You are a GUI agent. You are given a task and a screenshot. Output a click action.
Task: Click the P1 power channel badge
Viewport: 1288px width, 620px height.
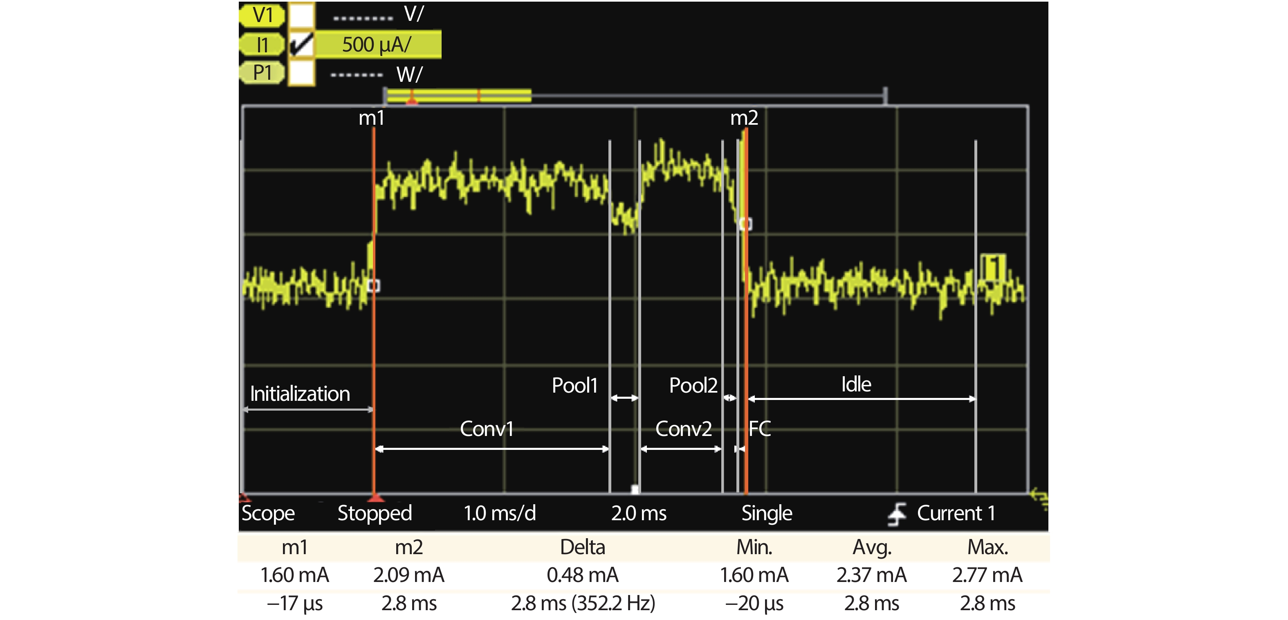click(x=262, y=73)
